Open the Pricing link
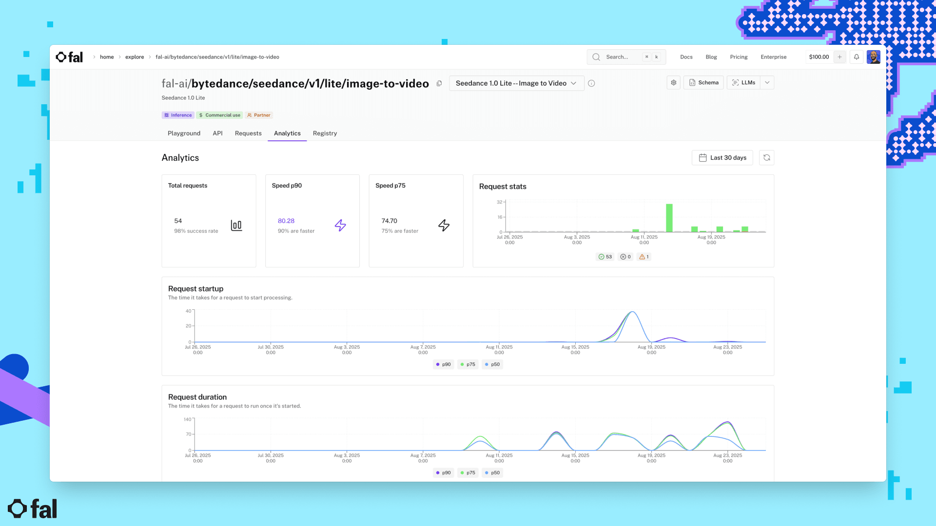The image size is (936, 526). 739,57
